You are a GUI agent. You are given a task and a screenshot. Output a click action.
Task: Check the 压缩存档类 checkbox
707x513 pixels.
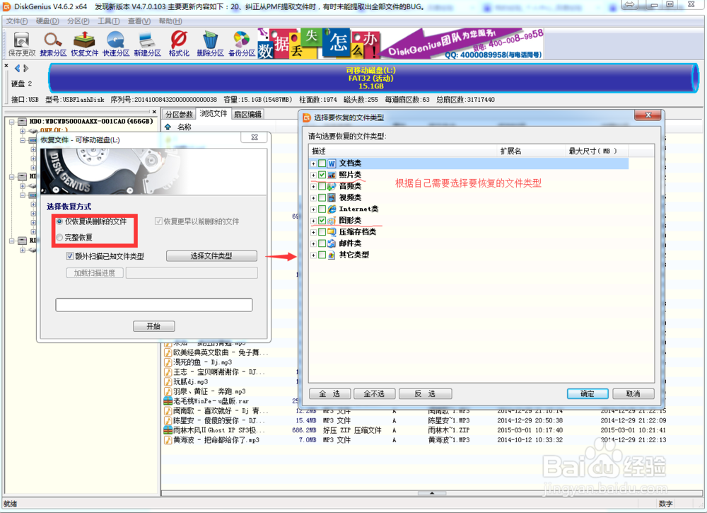click(322, 232)
